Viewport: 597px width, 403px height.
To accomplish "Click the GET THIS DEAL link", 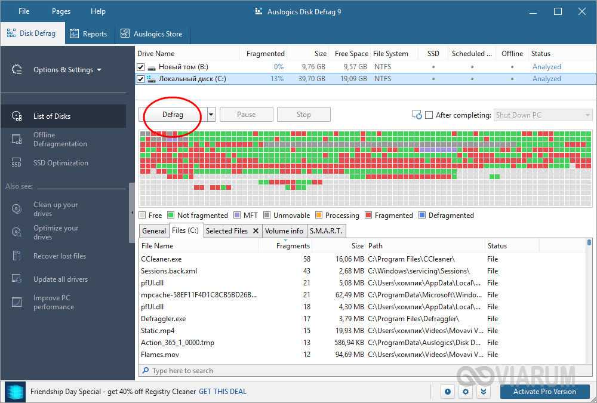I will click(223, 392).
